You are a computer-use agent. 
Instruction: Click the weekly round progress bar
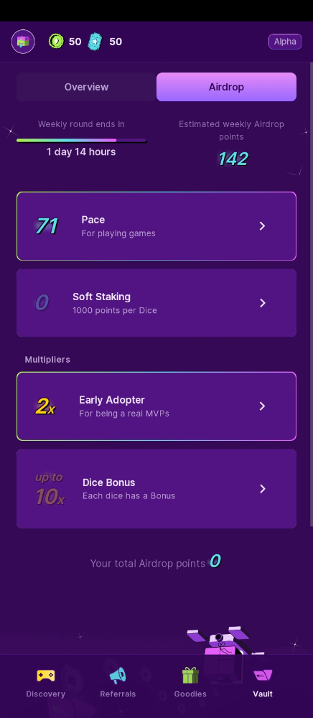pos(81,141)
